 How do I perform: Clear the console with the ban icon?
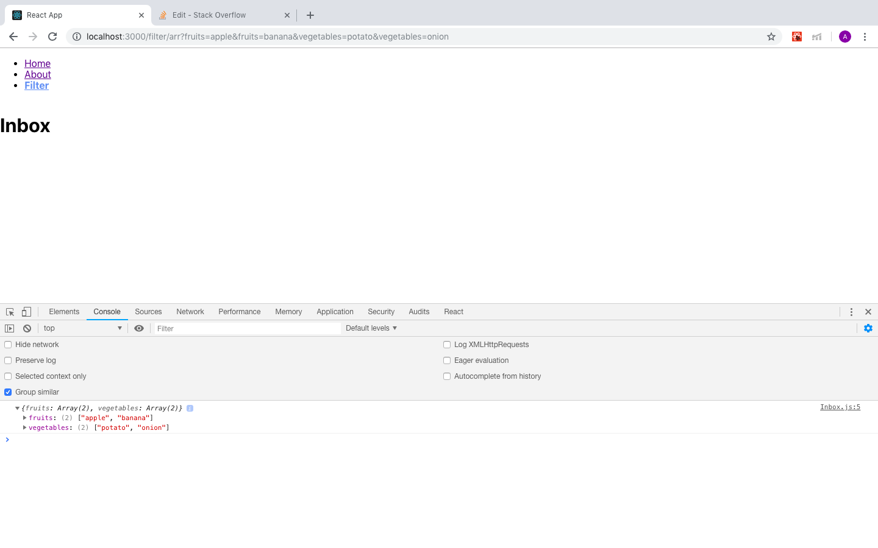pyautogui.click(x=27, y=328)
